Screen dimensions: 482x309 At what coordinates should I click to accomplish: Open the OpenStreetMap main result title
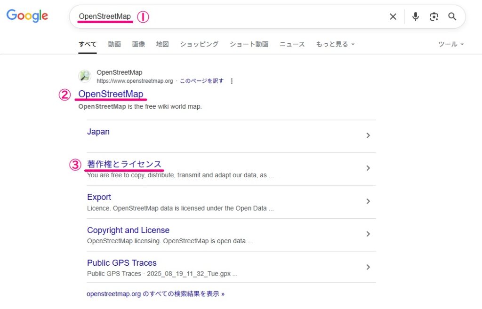click(x=111, y=94)
